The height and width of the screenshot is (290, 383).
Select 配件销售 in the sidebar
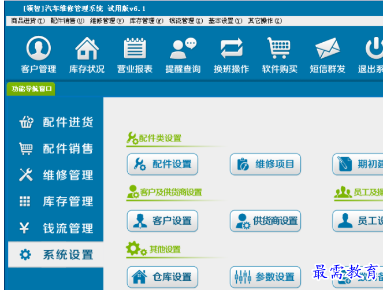tap(56, 148)
